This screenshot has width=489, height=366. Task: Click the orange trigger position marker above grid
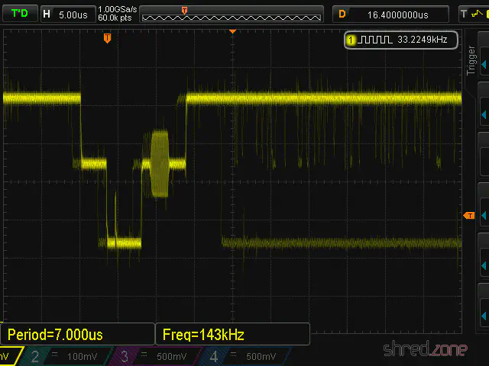pos(107,37)
